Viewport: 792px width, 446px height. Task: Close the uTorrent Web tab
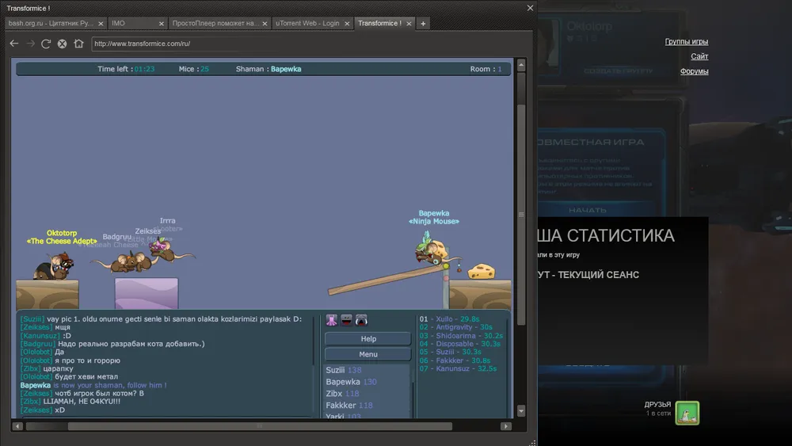click(347, 23)
